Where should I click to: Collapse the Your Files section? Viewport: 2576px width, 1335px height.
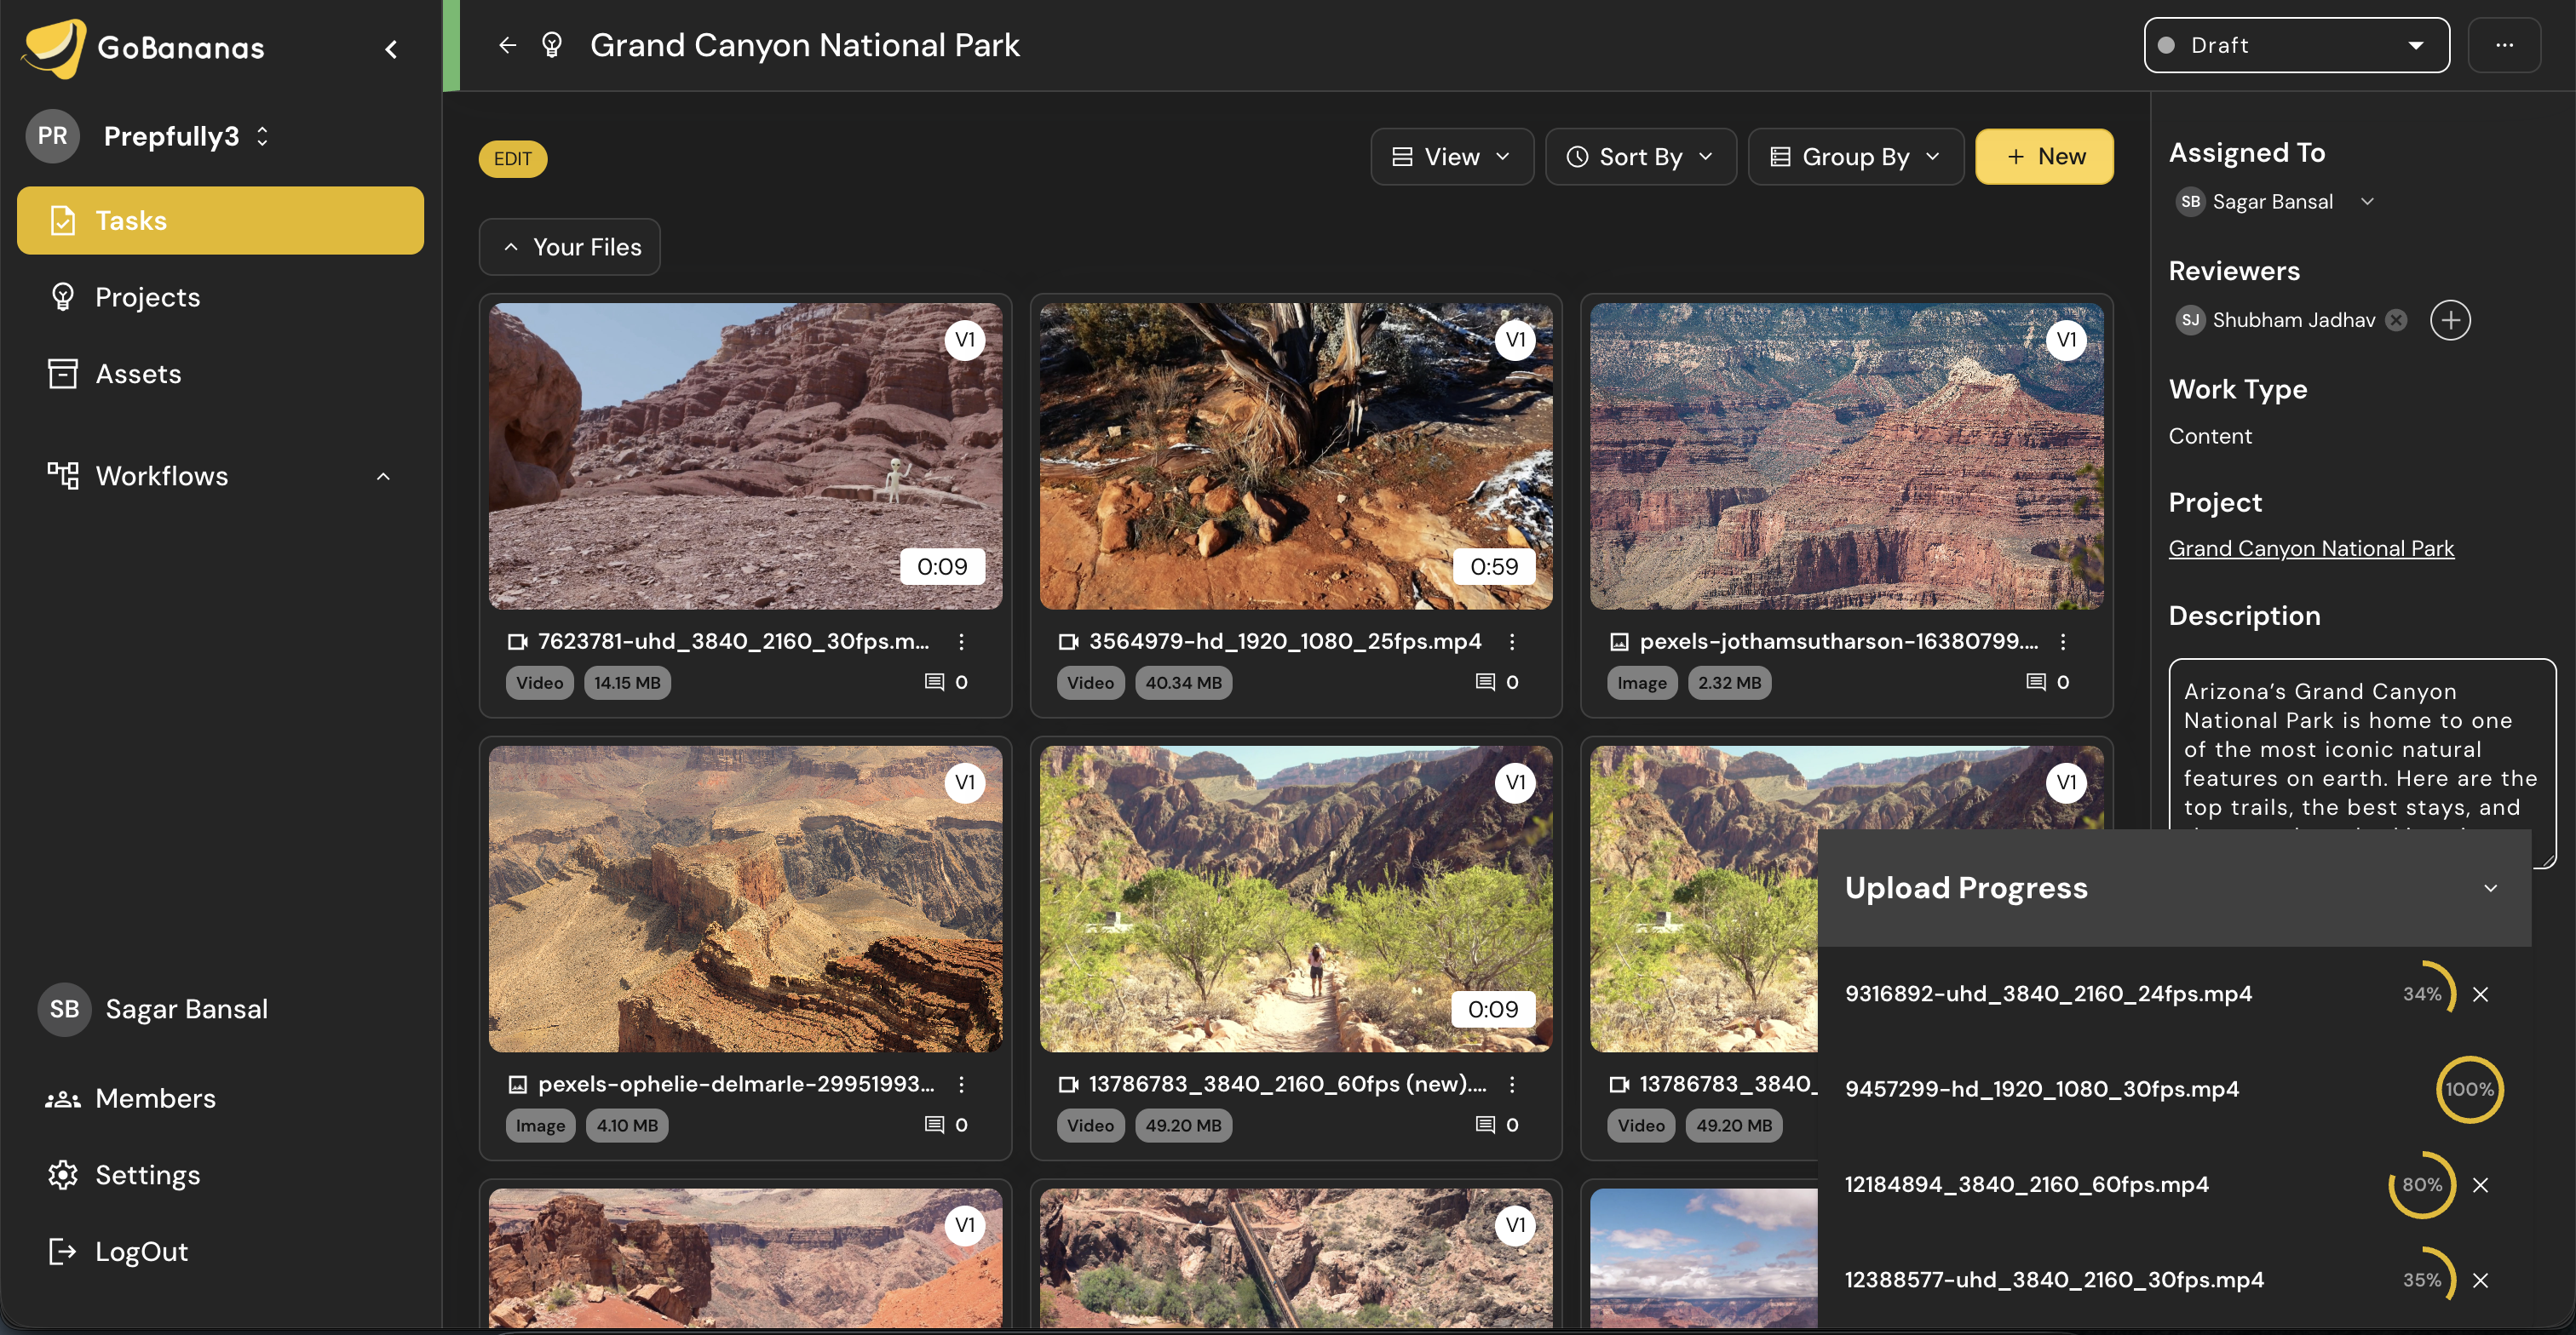click(x=569, y=247)
